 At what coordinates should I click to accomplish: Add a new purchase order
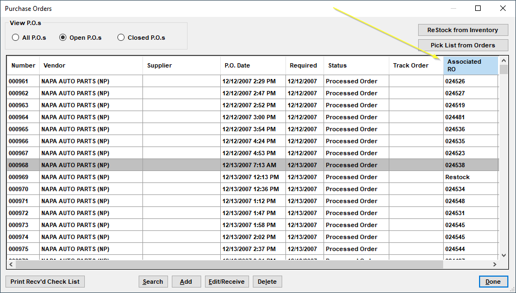click(x=186, y=282)
